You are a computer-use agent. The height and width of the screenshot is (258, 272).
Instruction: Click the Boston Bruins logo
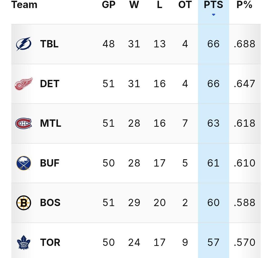[x=24, y=203]
